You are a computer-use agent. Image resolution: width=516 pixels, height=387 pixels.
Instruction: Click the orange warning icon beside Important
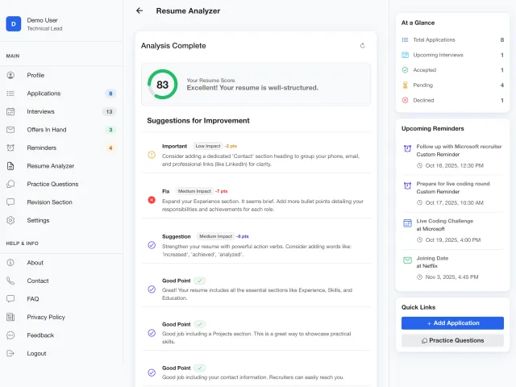click(x=152, y=155)
